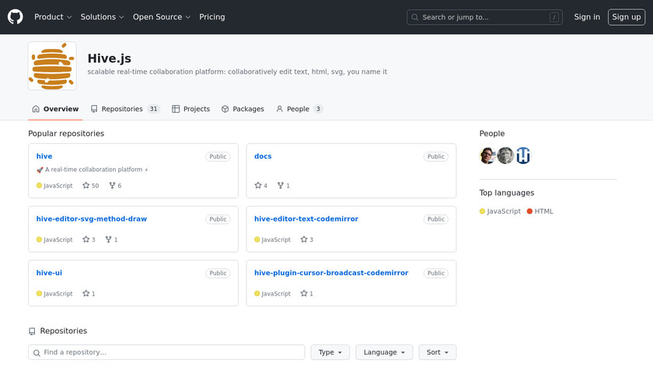653x367 pixels.
Task: Open the Language filter dropdown
Action: point(384,352)
